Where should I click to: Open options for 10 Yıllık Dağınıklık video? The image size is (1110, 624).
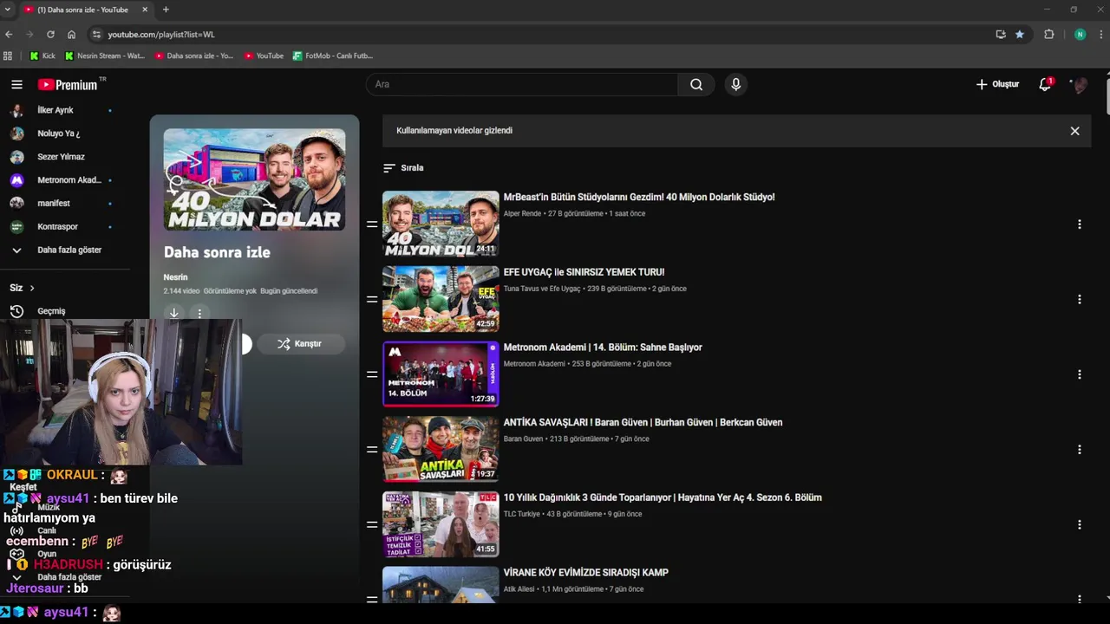click(x=1080, y=525)
